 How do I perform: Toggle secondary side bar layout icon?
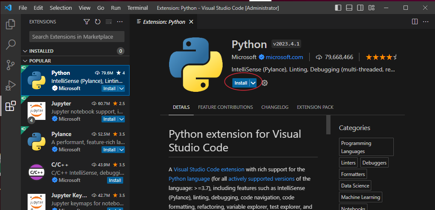360,8
